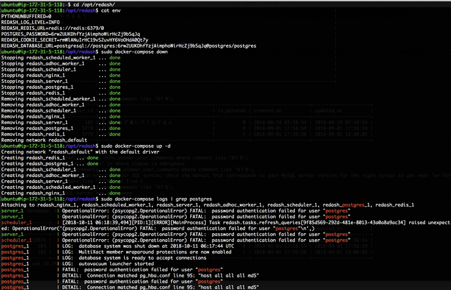
Task: Click the 'sudo docker-compose up -d' command
Action: tap(136, 146)
